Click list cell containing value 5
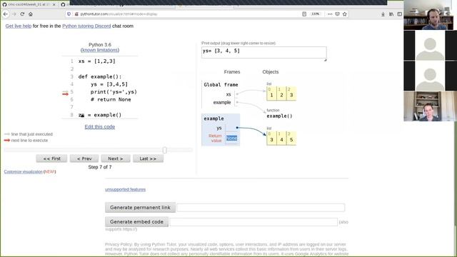 click(291, 138)
